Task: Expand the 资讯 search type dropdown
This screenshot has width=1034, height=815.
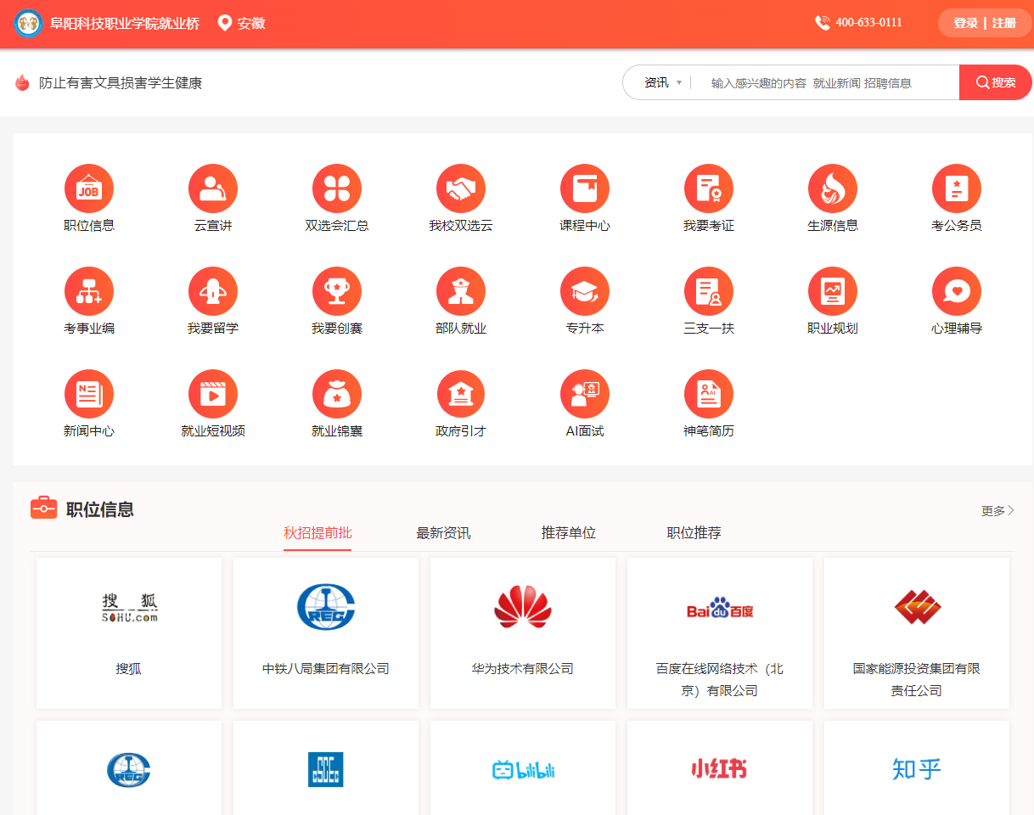Action: [662, 82]
